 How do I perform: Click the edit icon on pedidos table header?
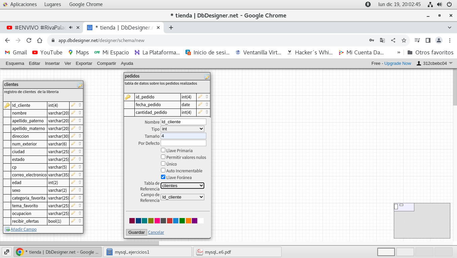tap(207, 77)
